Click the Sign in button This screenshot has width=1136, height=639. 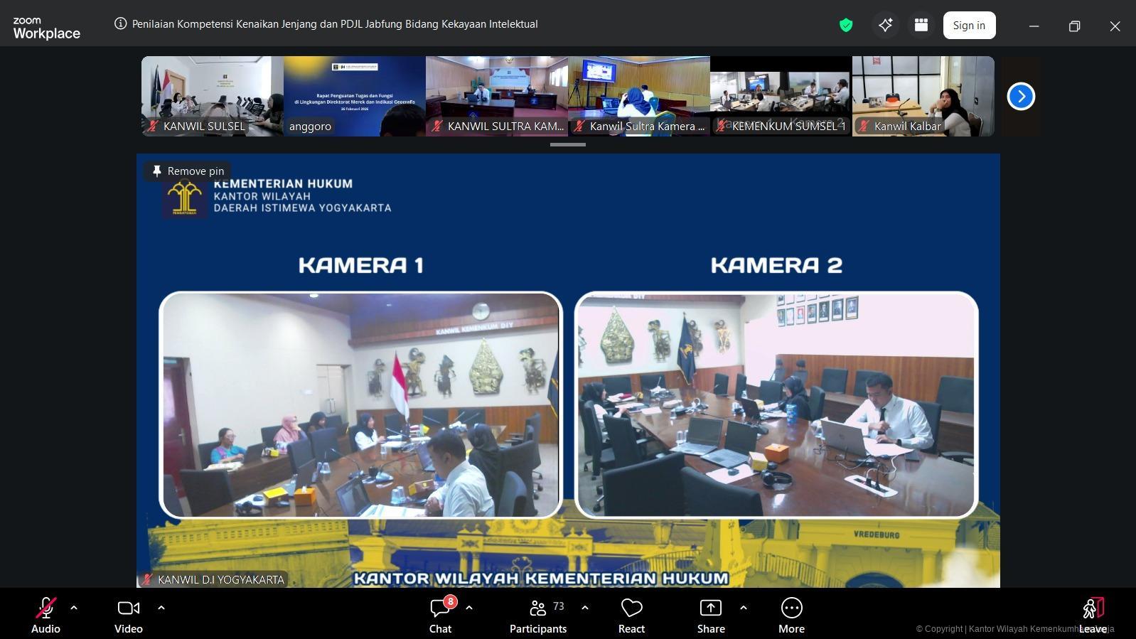point(969,26)
